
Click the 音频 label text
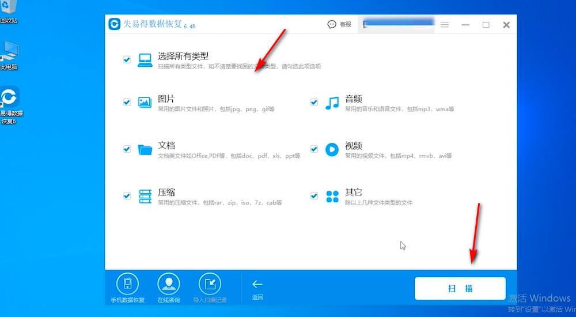tap(354, 99)
